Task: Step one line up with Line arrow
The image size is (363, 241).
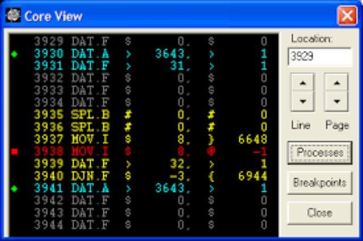Action: (x=302, y=83)
